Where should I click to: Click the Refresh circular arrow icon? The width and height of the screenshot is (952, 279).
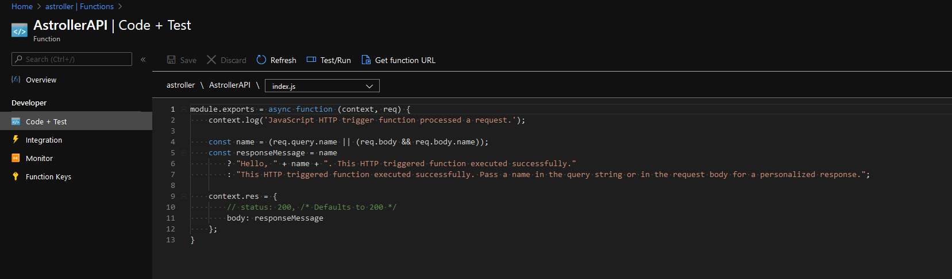click(x=261, y=60)
